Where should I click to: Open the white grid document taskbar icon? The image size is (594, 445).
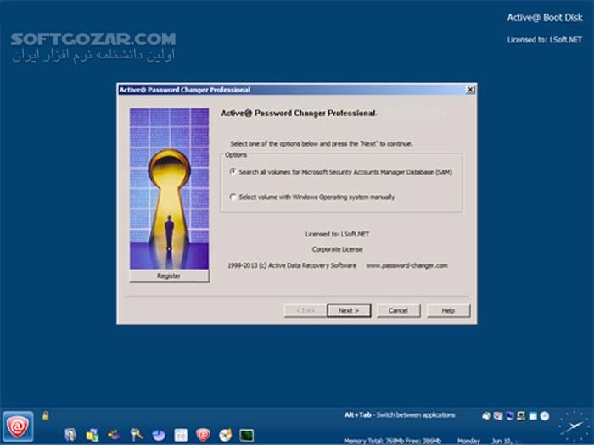(181, 435)
